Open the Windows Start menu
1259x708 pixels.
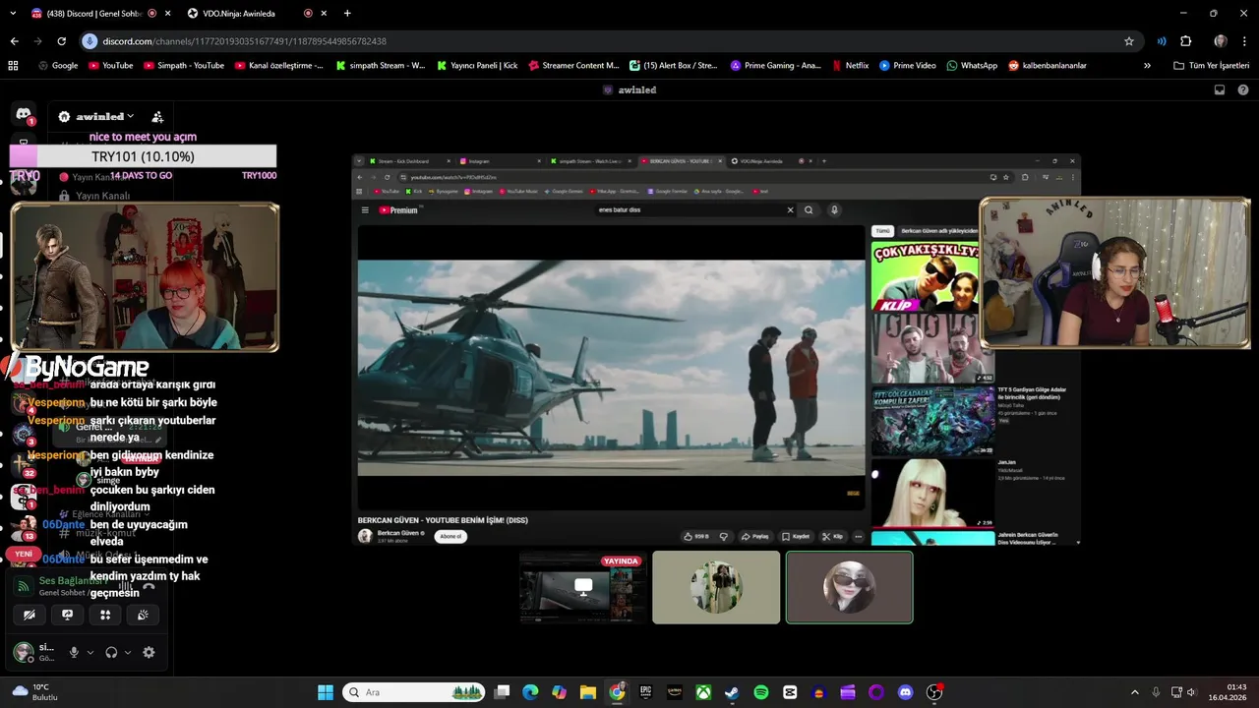tap(326, 692)
